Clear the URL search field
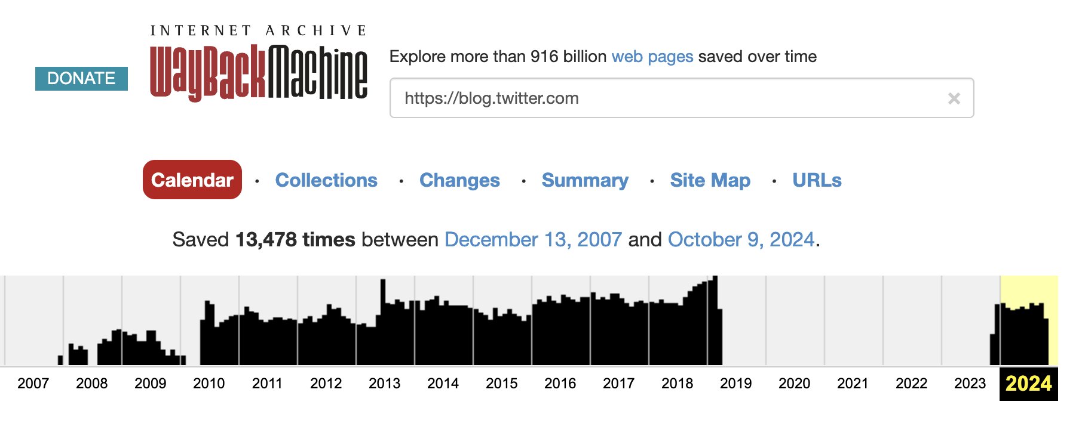 click(954, 98)
